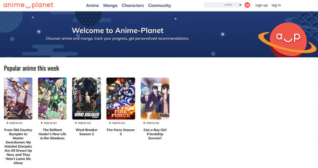Click the sign up link
The height and width of the screenshot is (168, 318).
point(261,5)
